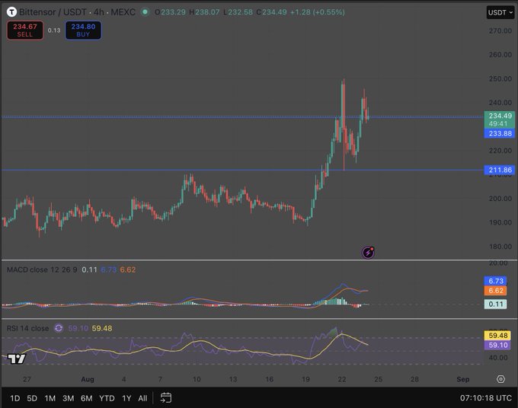518x408 pixels.
Task: Click the +1.28 (+0.55%) change value
Action: [318, 12]
